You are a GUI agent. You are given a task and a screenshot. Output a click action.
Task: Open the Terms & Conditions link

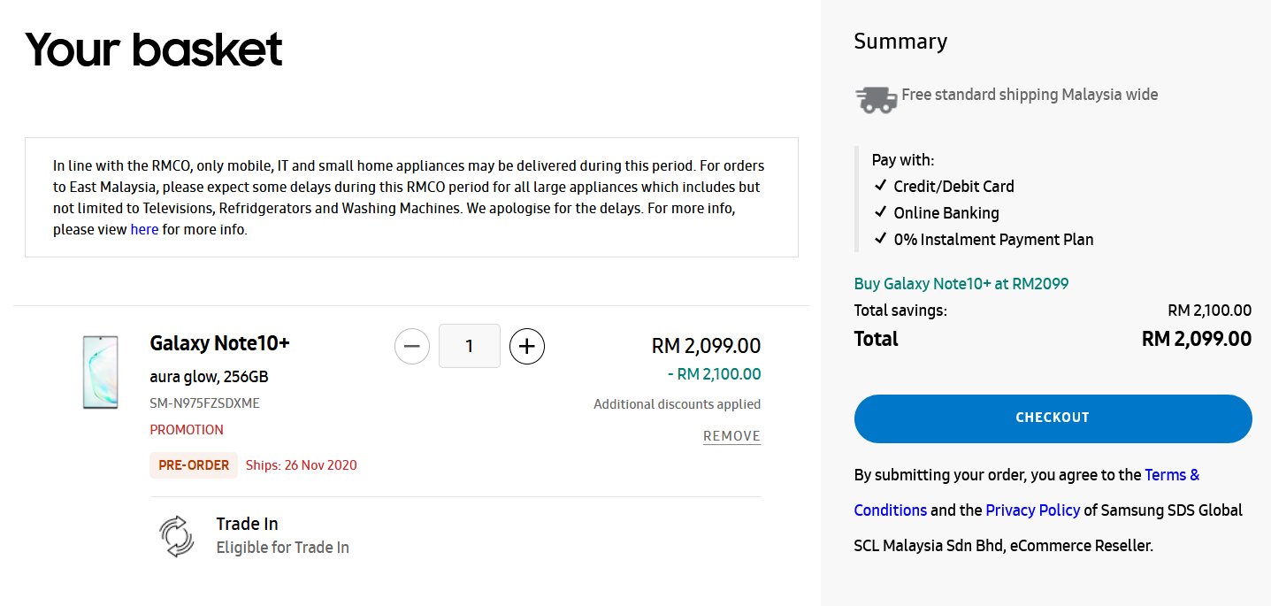(x=1027, y=493)
